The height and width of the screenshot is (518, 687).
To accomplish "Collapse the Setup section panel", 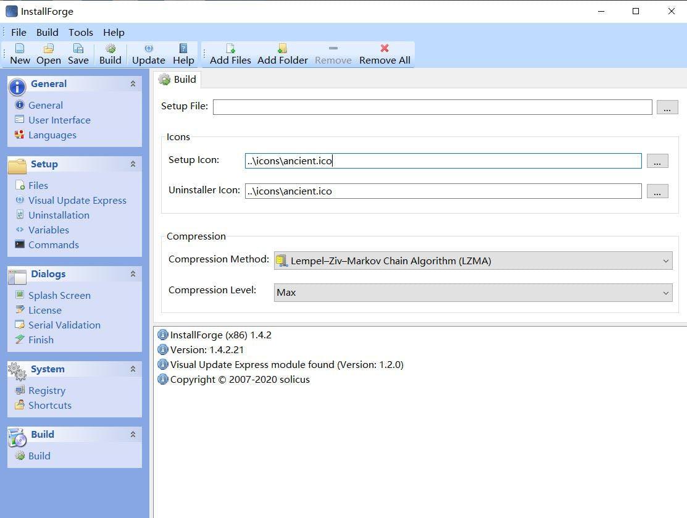I will pyautogui.click(x=132, y=164).
